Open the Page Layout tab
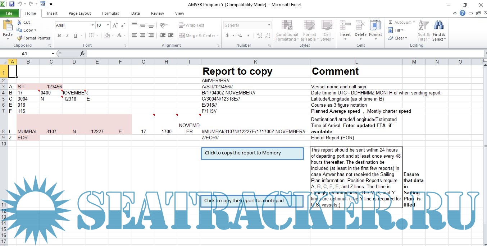Image resolution: width=487 pixels, height=246 pixels. click(x=79, y=13)
